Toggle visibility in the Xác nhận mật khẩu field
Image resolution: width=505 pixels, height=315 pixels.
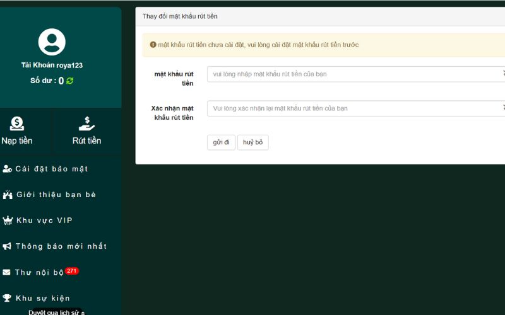click(502, 108)
